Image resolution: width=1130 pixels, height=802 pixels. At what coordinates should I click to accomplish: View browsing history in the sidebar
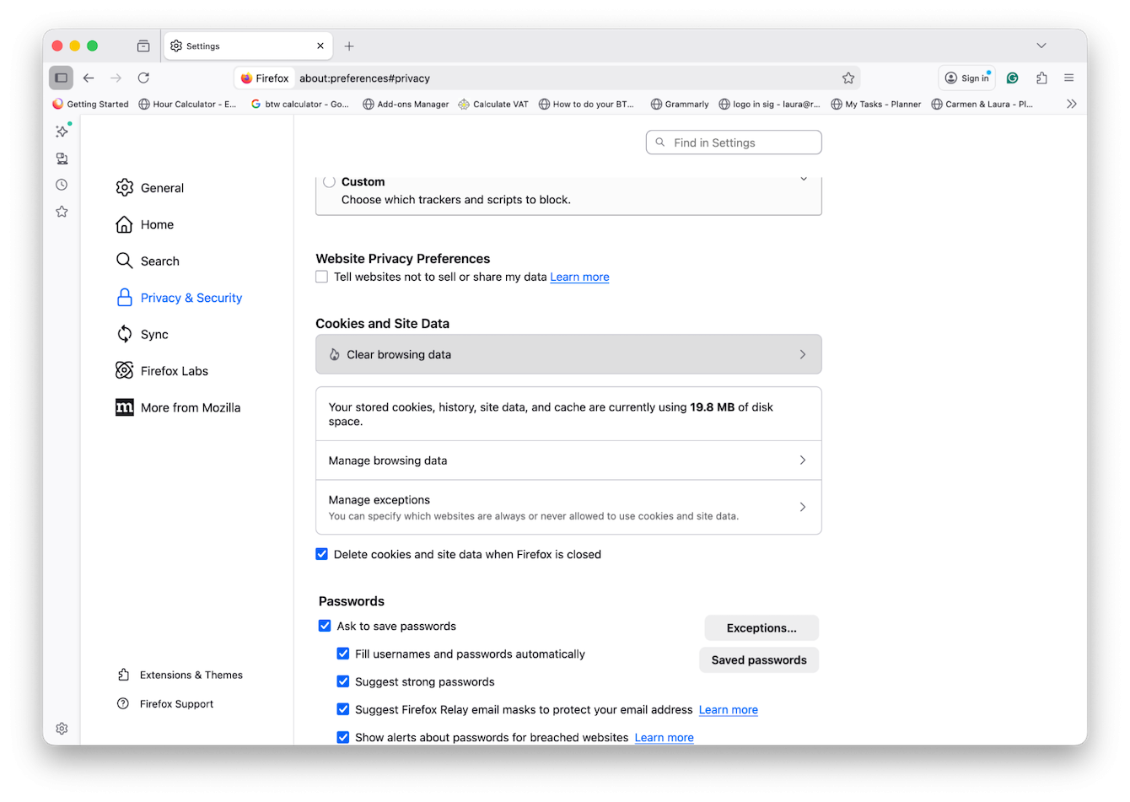pos(62,184)
